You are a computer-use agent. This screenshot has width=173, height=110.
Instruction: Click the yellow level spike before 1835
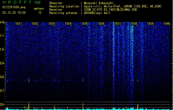83,106
